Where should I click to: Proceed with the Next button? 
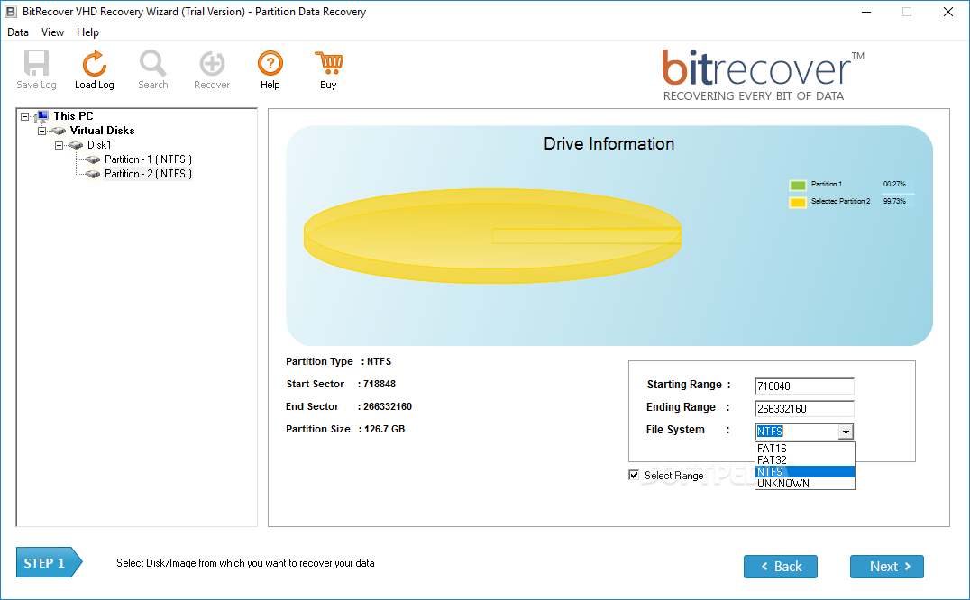[x=886, y=567]
